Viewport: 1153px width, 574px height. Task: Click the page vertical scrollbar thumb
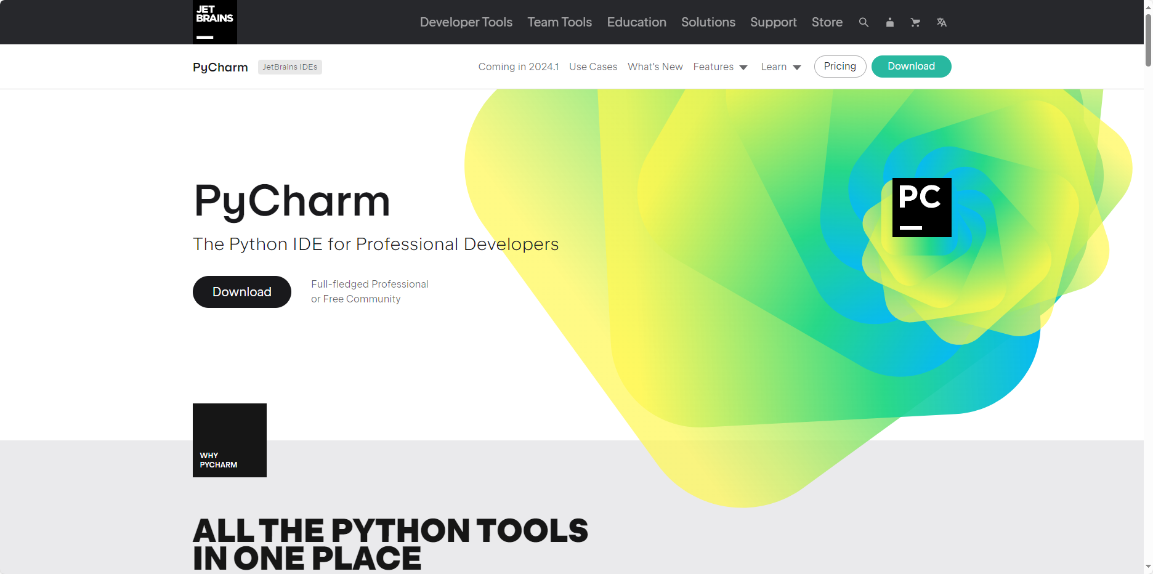[1148, 39]
